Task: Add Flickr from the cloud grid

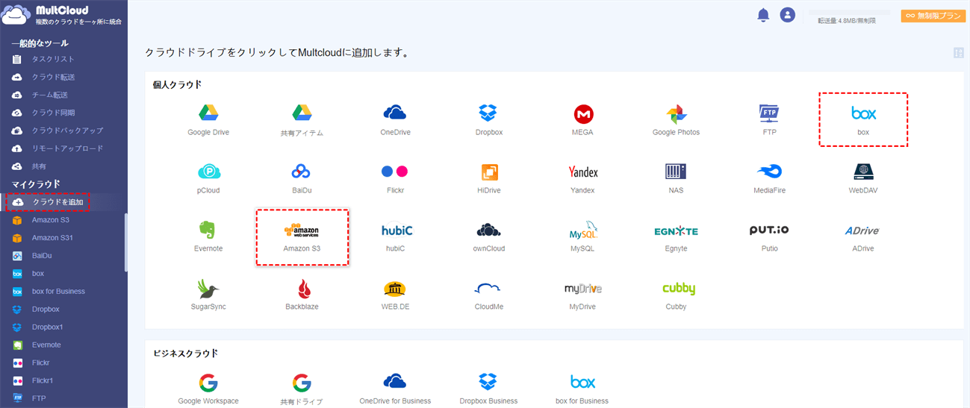Action: (395, 178)
